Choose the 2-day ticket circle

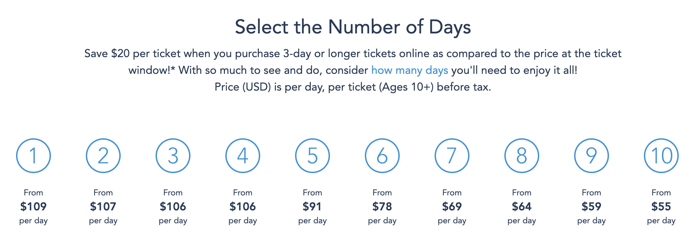[x=103, y=156]
